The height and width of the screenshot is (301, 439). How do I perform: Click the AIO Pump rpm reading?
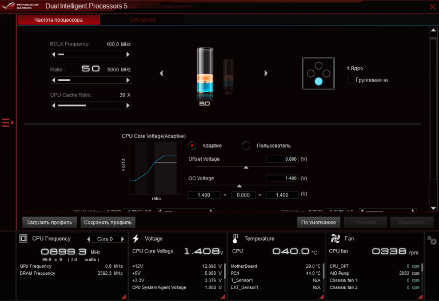pyautogui.click(x=409, y=274)
